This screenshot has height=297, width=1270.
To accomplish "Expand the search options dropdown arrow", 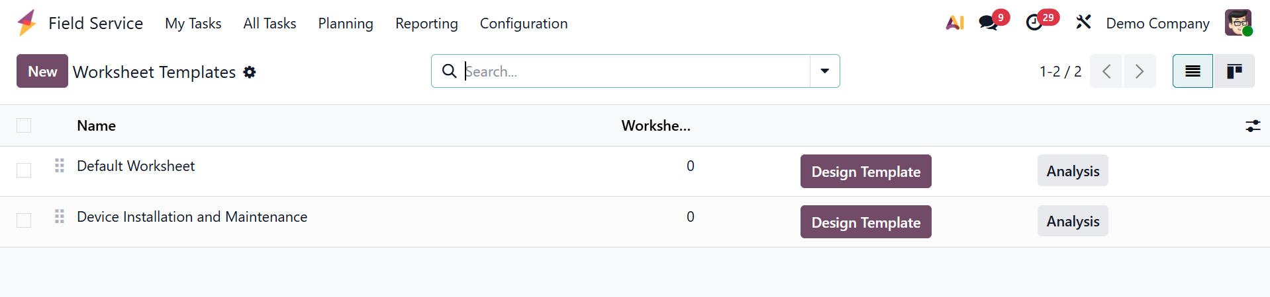I will (825, 71).
